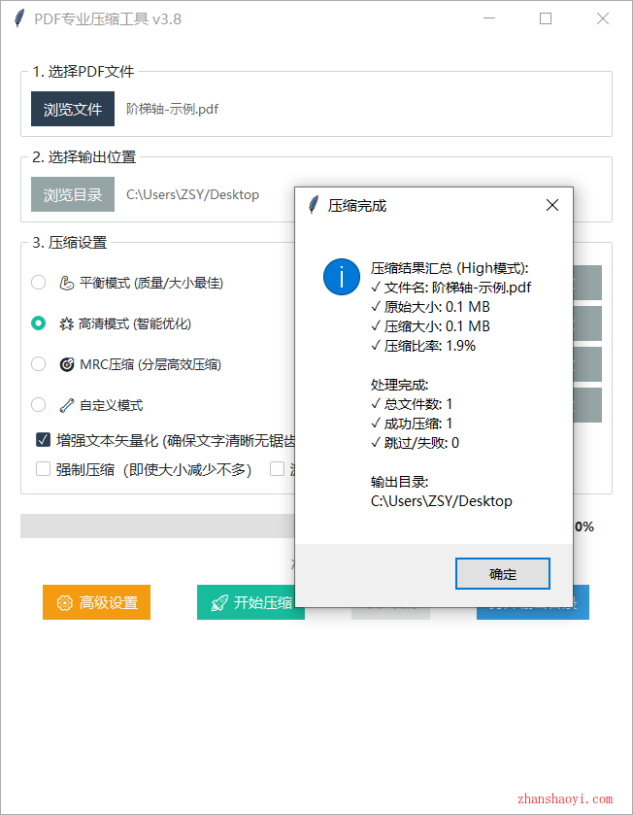Click the 处理完成: heading in dialog
The height and width of the screenshot is (815, 633).
point(399,385)
